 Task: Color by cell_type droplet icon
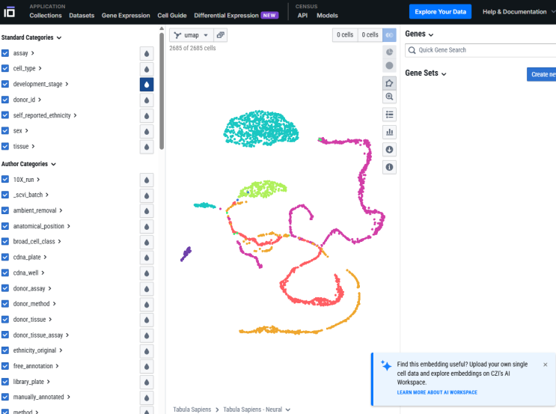coord(147,69)
